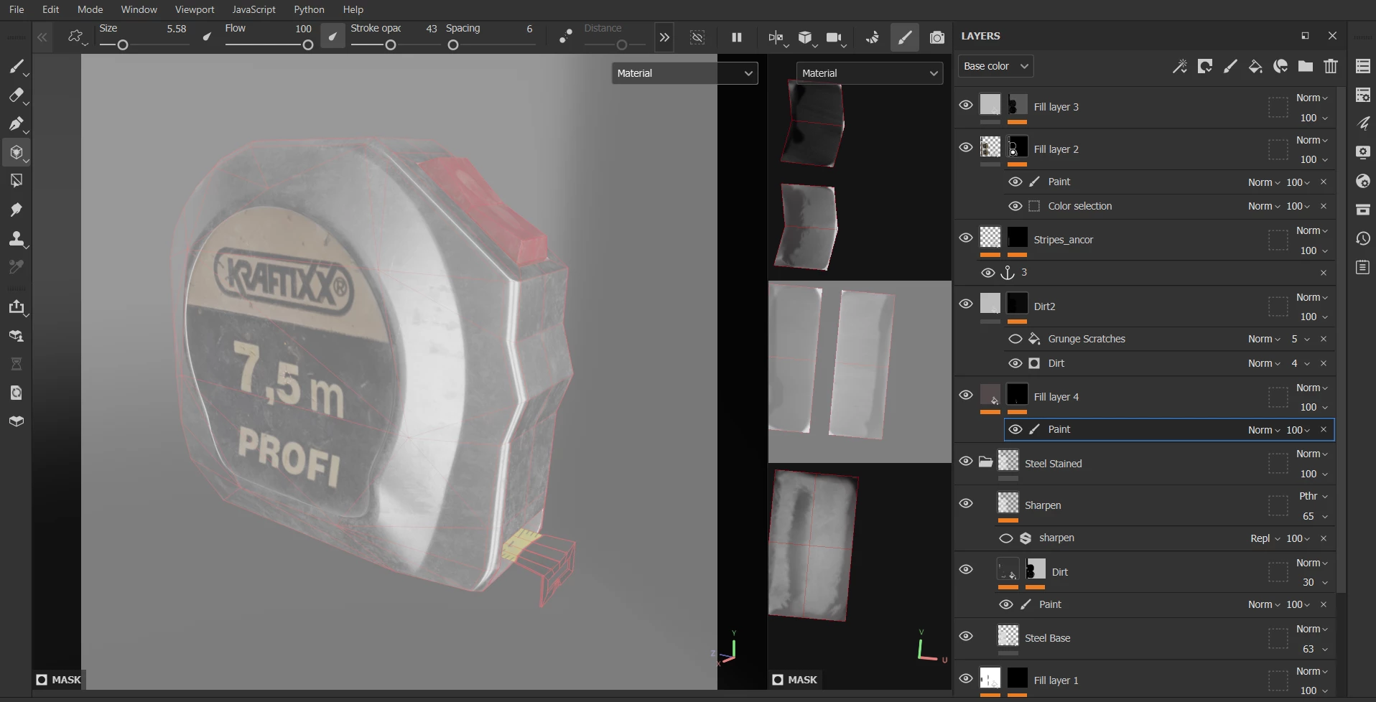Image resolution: width=1376 pixels, height=702 pixels.
Task: Select the Polygon Fill cube tool
Action: (x=17, y=153)
